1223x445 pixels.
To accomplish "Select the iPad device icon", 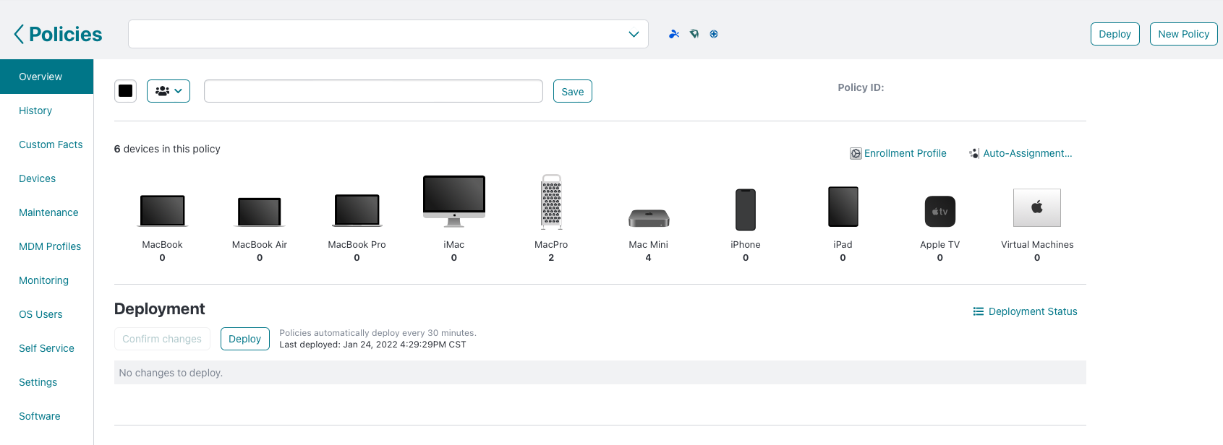I will coord(843,207).
